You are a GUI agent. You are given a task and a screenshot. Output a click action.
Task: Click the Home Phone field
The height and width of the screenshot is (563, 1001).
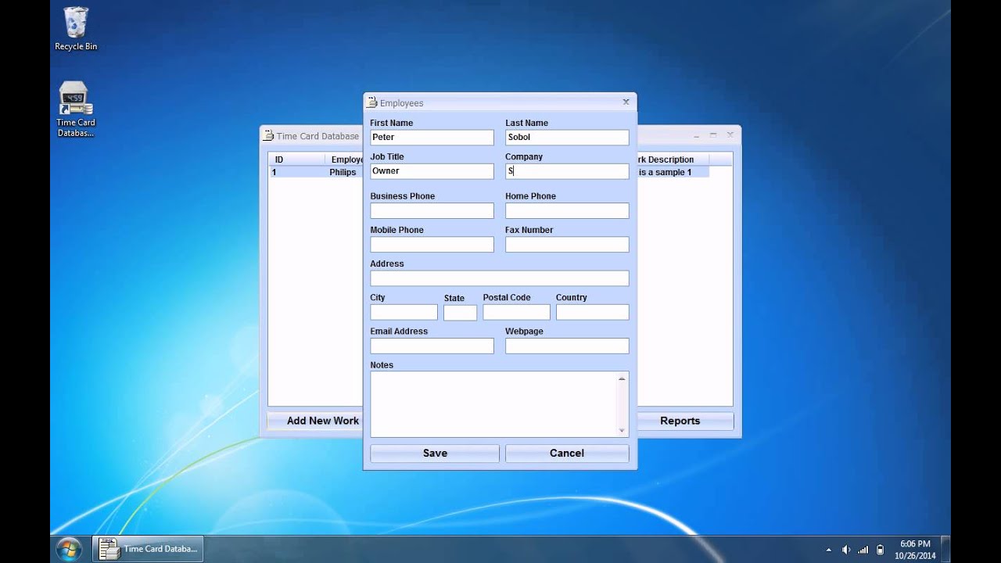[567, 210]
